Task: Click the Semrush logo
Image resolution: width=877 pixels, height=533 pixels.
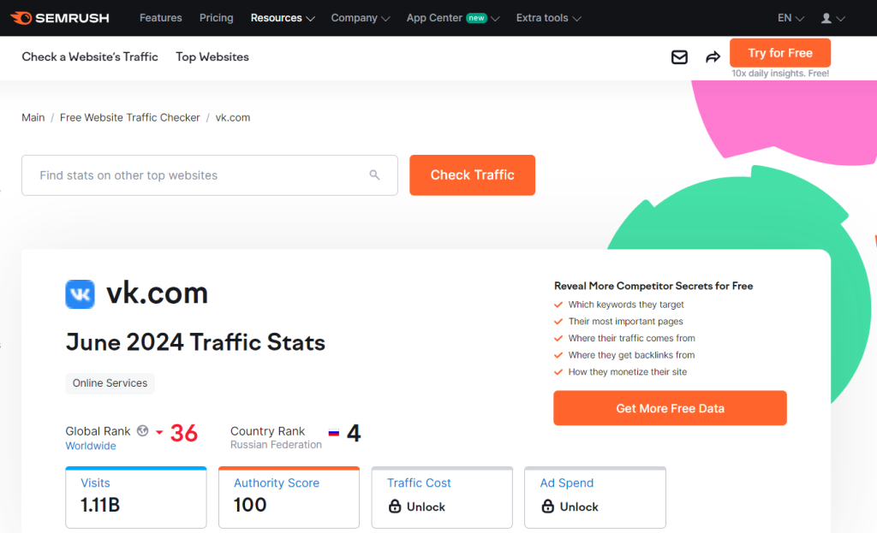Action: point(60,18)
